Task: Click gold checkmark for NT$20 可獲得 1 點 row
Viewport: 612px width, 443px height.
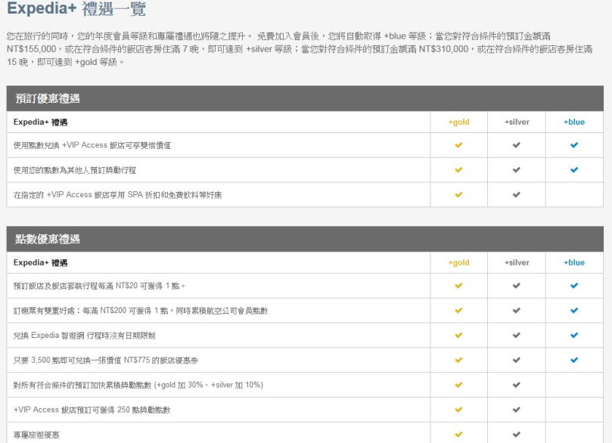Action: tap(458, 286)
